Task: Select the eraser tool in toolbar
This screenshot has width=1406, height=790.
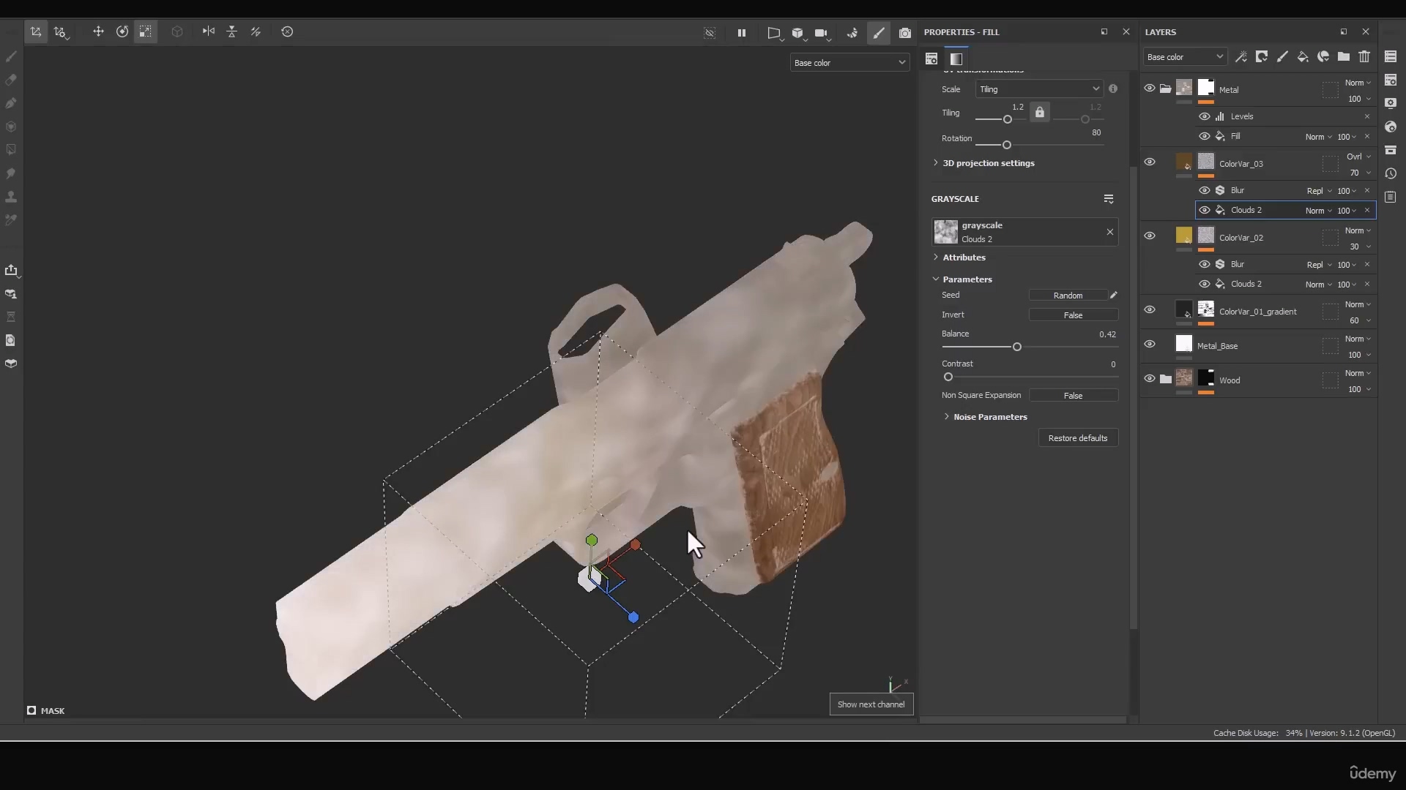Action: click(x=11, y=79)
